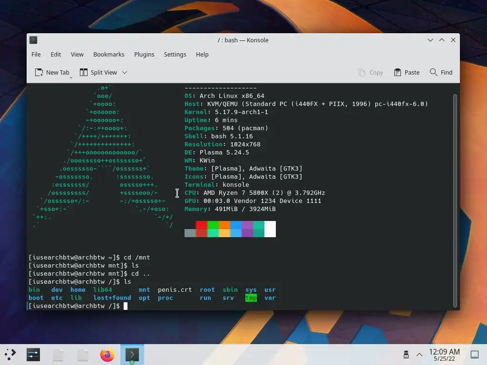Click the highlighted tmp directory name
The image size is (487, 365).
tap(251, 298)
